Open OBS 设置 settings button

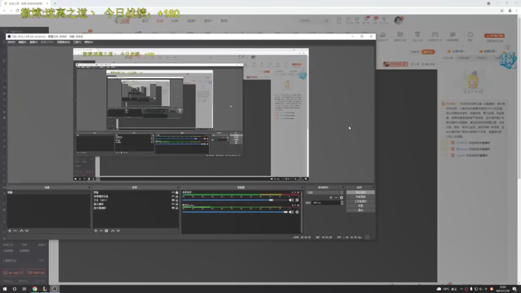click(x=361, y=206)
